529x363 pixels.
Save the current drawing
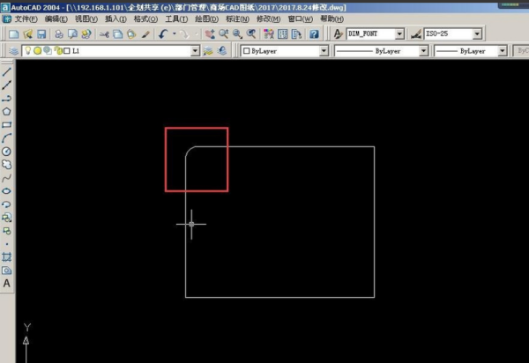[41, 33]
